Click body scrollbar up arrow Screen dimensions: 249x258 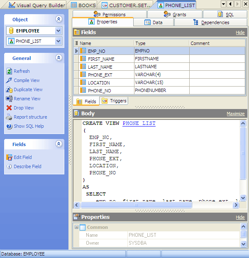(243, 123)
